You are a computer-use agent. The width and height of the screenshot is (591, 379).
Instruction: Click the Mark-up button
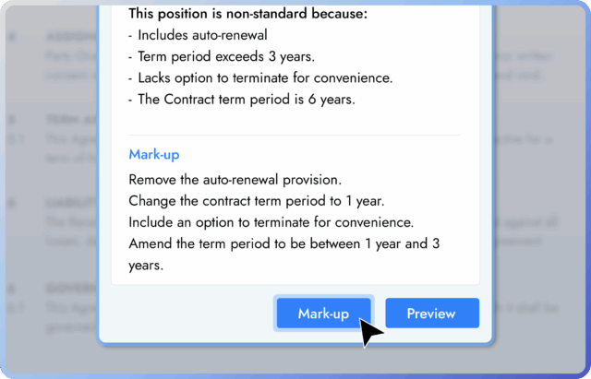323,314
